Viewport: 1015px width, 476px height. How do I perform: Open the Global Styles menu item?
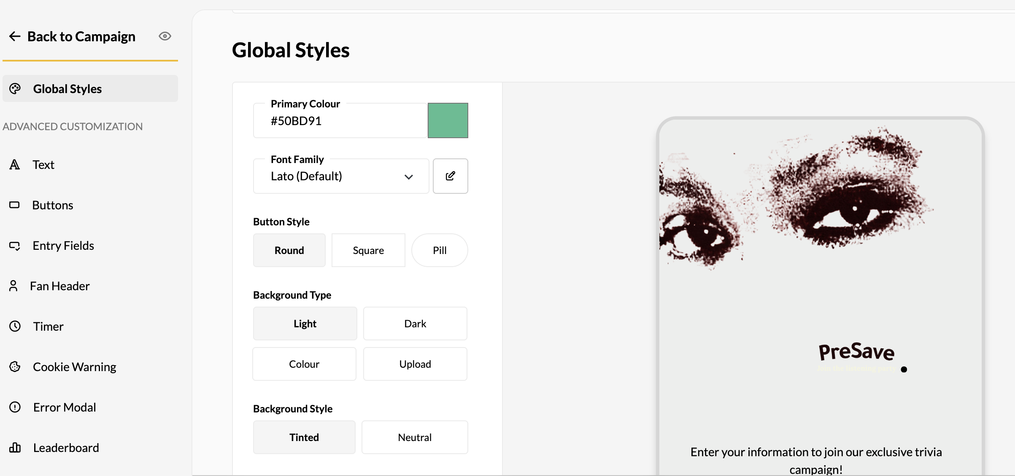[90, 88]
